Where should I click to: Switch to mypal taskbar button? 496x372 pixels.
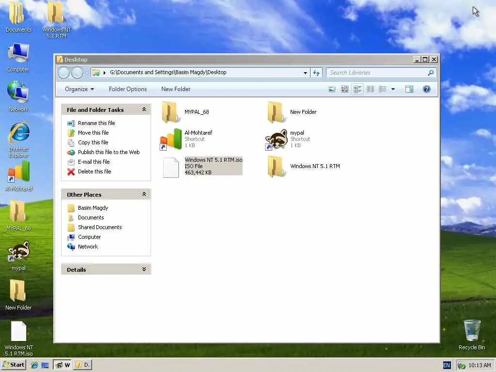(x=62, y=365)
